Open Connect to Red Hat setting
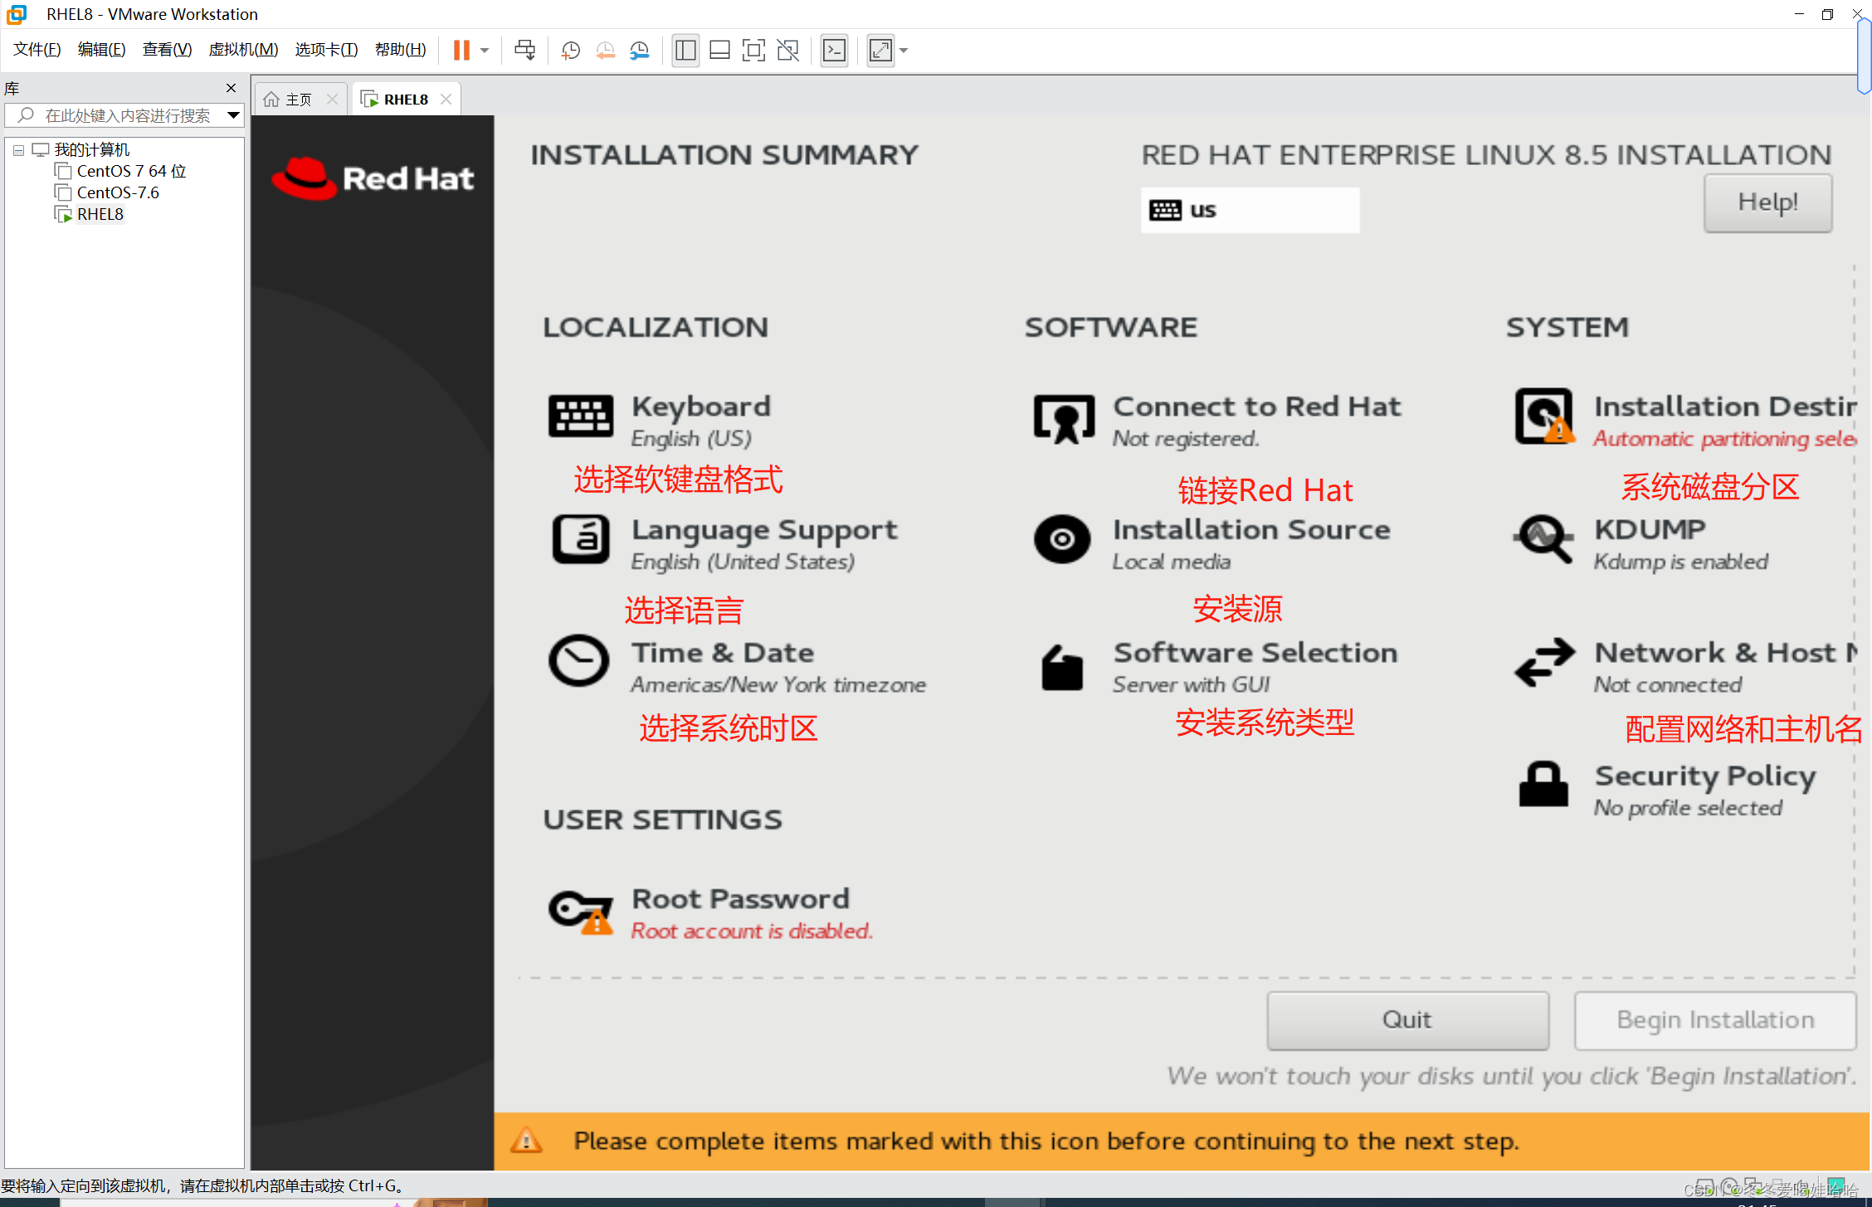Image resolution: width=1872 pixels, height=1207 pixels. pyautogui.click(x=1217, y=421)
